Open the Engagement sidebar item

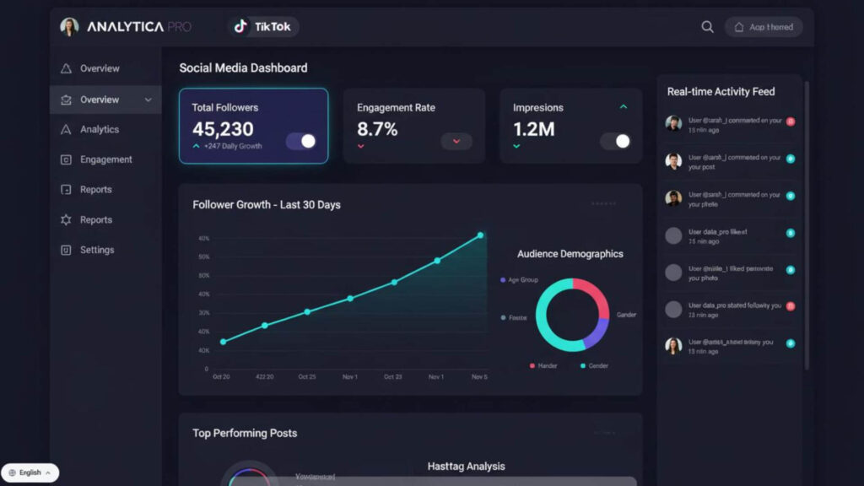click(x=105, y=159)
